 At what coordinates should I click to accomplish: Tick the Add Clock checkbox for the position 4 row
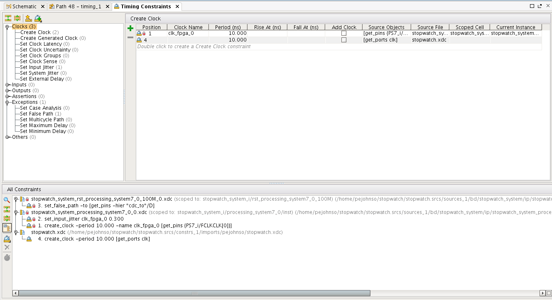click(x=343, y=40)
